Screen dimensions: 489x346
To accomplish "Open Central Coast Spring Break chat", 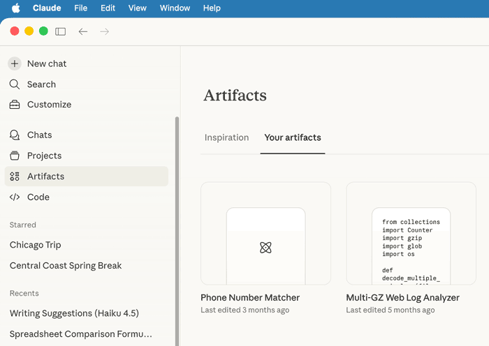I will coord(66,266).
